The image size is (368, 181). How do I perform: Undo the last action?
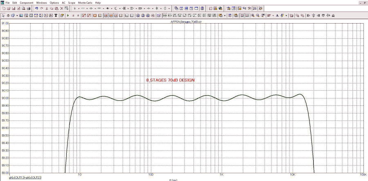[x=37, y=9]
